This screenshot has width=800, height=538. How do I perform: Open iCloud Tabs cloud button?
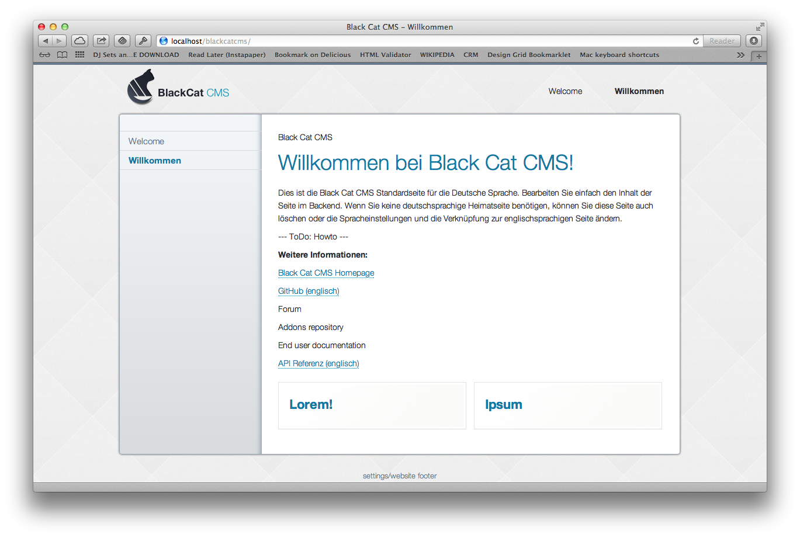coord(80,41)
